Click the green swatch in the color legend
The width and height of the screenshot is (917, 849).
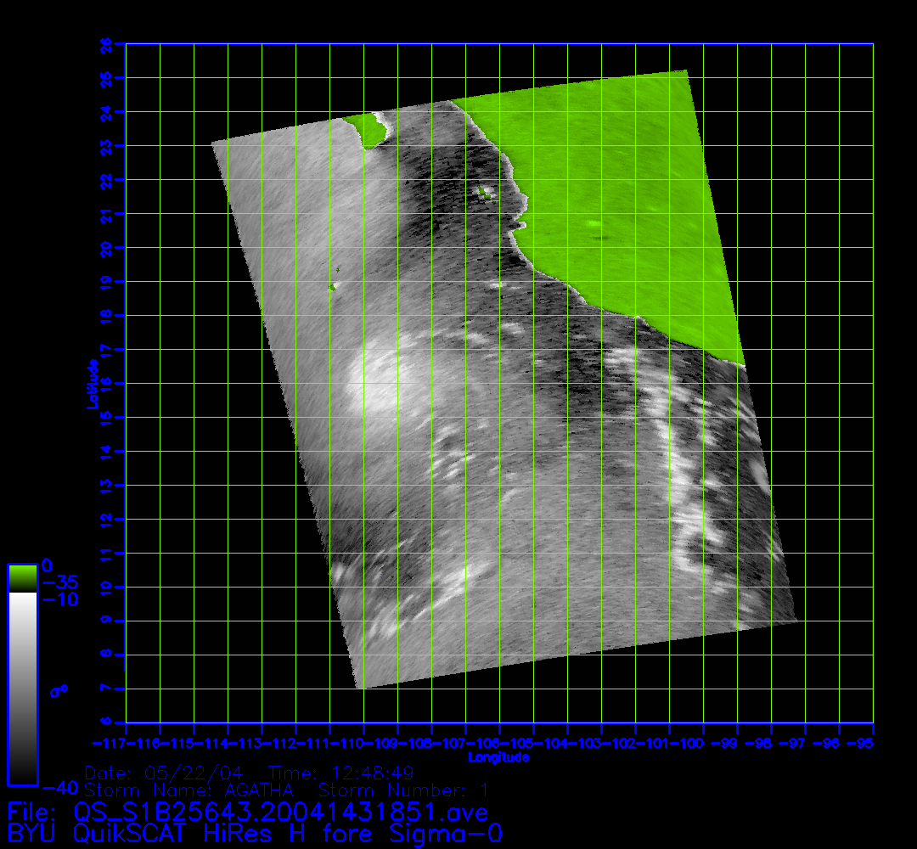tap(22, 578)
